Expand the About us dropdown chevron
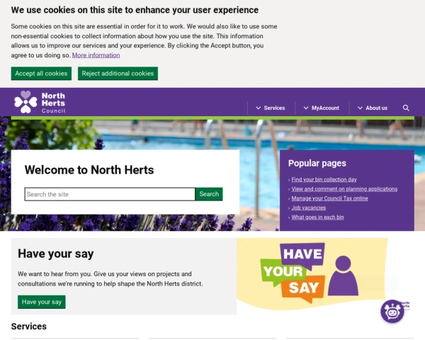The width and height of the screenshot is (425, 340). click(360, 108)
